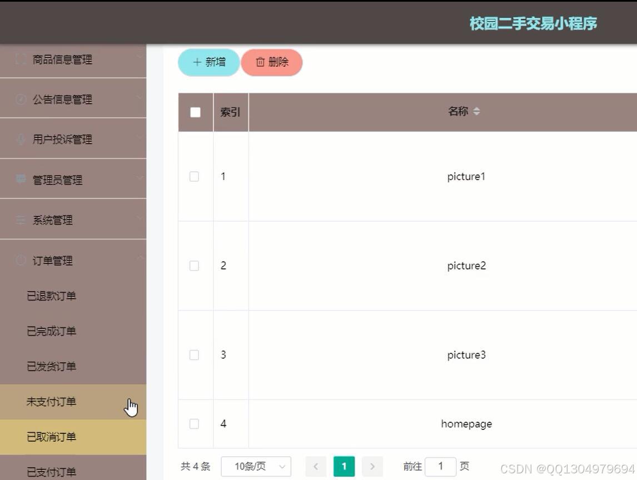This screenshot has width=637, height=480.
Task: Check the checkbox for picture1 row
Action: 194,176
